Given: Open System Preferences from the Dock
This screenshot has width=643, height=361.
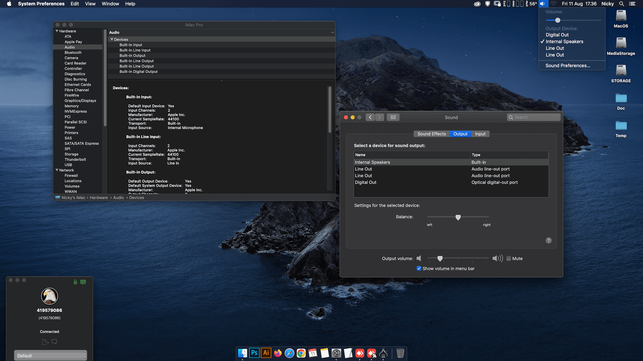Looking at the screenshot, I should pyautogui.click(x=336, y=353).
